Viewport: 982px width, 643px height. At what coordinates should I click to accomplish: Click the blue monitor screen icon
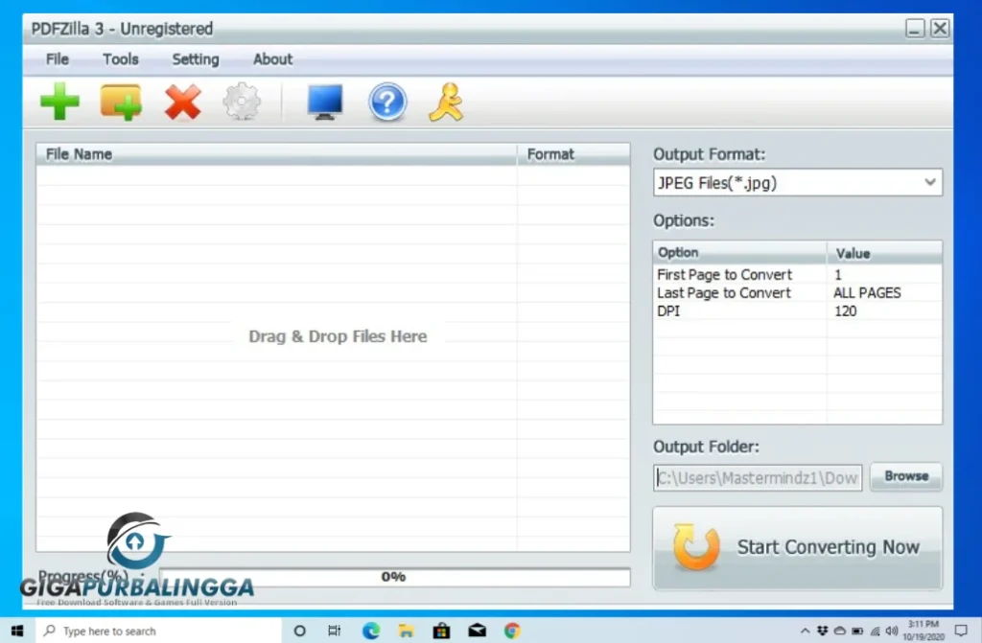(x=325, y=102)
